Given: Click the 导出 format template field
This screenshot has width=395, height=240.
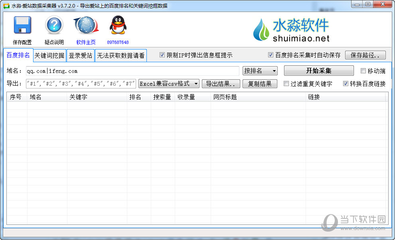Looking at the screenshot, I should (x=81, y=84).
